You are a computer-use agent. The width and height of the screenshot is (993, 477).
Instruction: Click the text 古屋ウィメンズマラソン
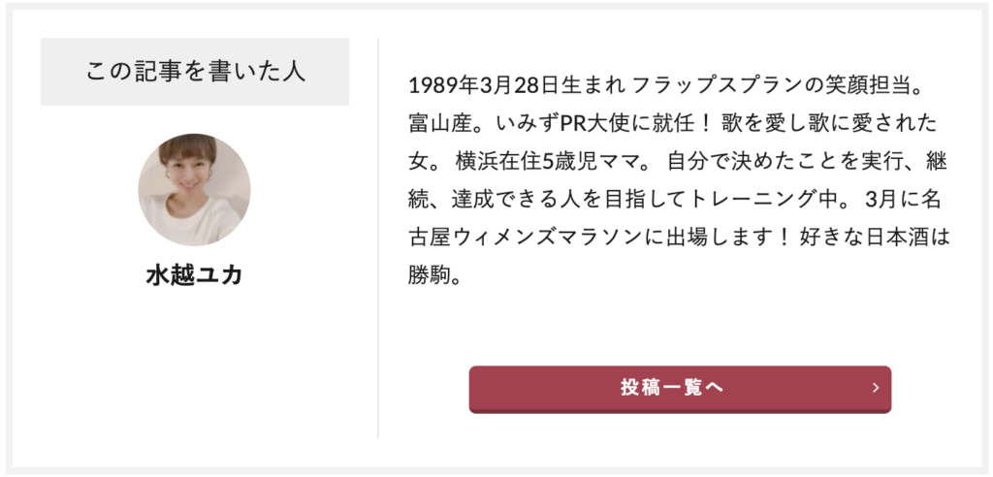(525, 240)
